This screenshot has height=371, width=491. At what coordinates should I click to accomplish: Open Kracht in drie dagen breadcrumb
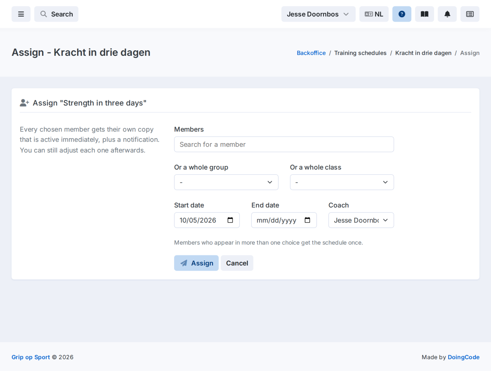(423, 53)
